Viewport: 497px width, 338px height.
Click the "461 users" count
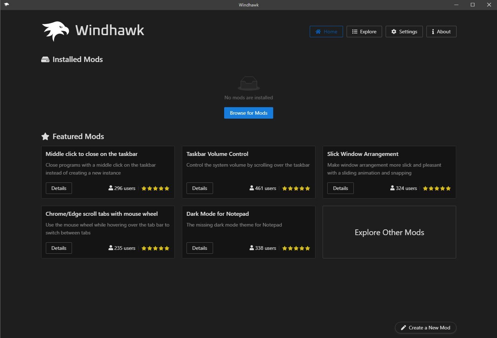(263, 188)
